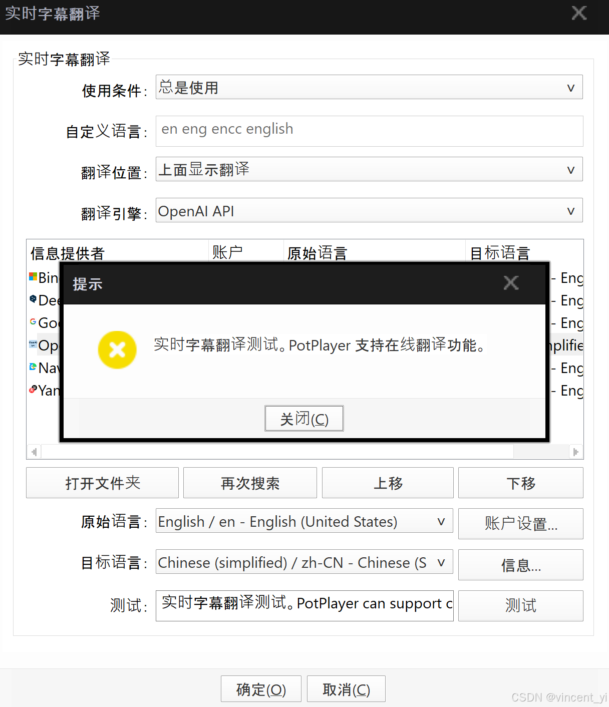Image resolution: width=609 pixels, height=707 pixels.
Task: Click the list's left scroll arrow
Action: [34, 452]
